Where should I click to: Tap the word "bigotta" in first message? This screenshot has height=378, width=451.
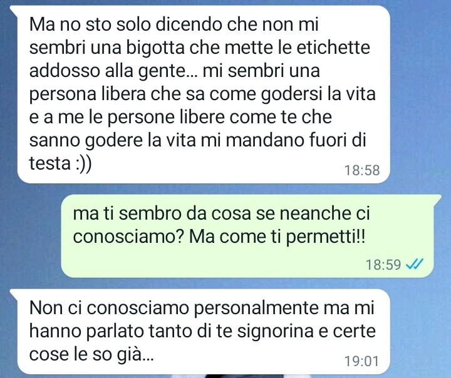pos(155,48)
